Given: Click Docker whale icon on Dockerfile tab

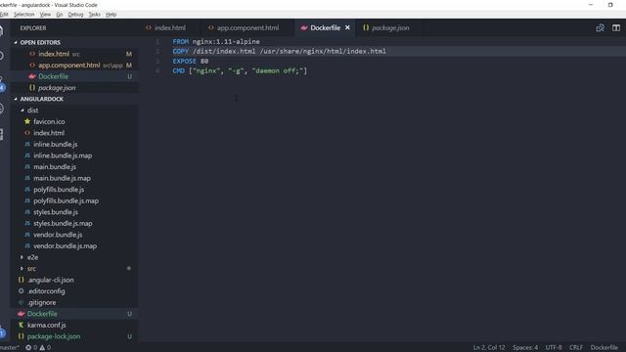Looking at the screenshot, I should pos(304,28).
